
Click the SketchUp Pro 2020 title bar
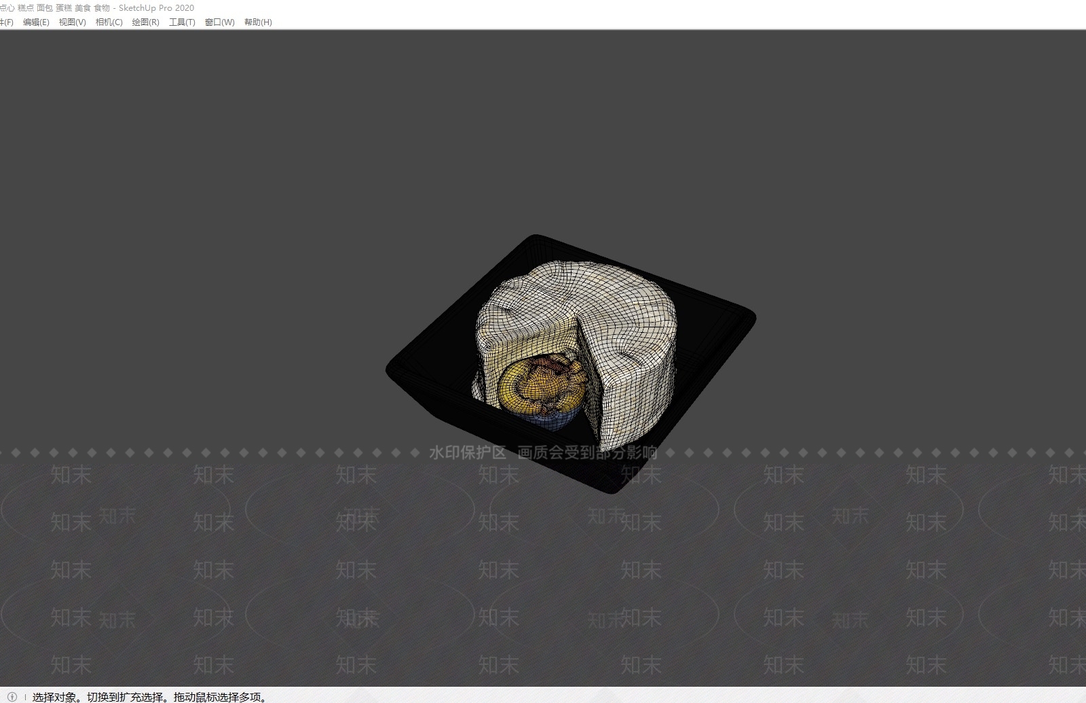(156, 7)
